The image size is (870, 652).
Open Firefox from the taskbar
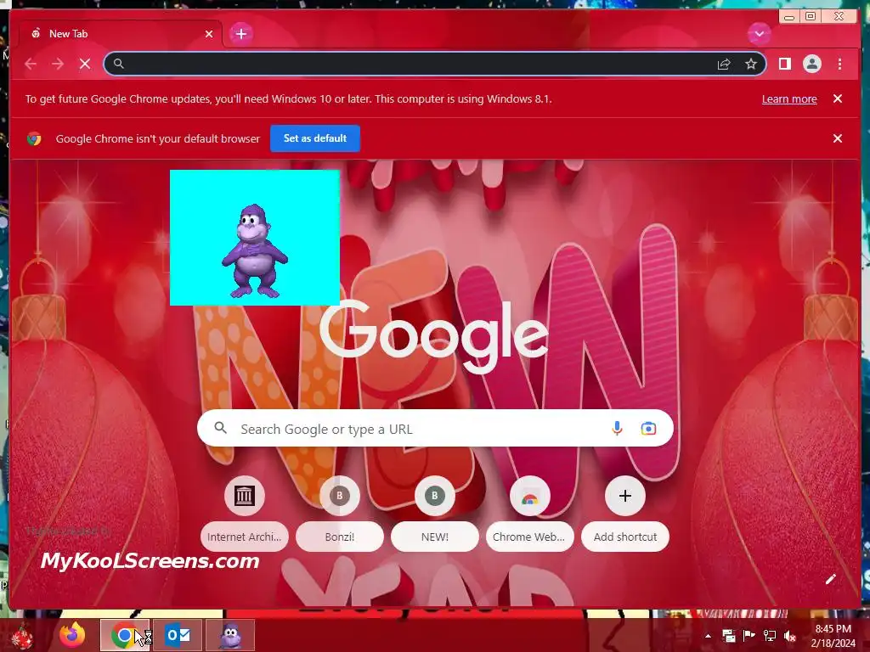point(73,635)
